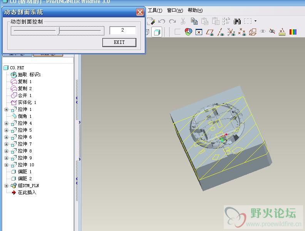305x231 pixels.
Task: Select 合并 1 feature
Action: (x=25, y=95)
